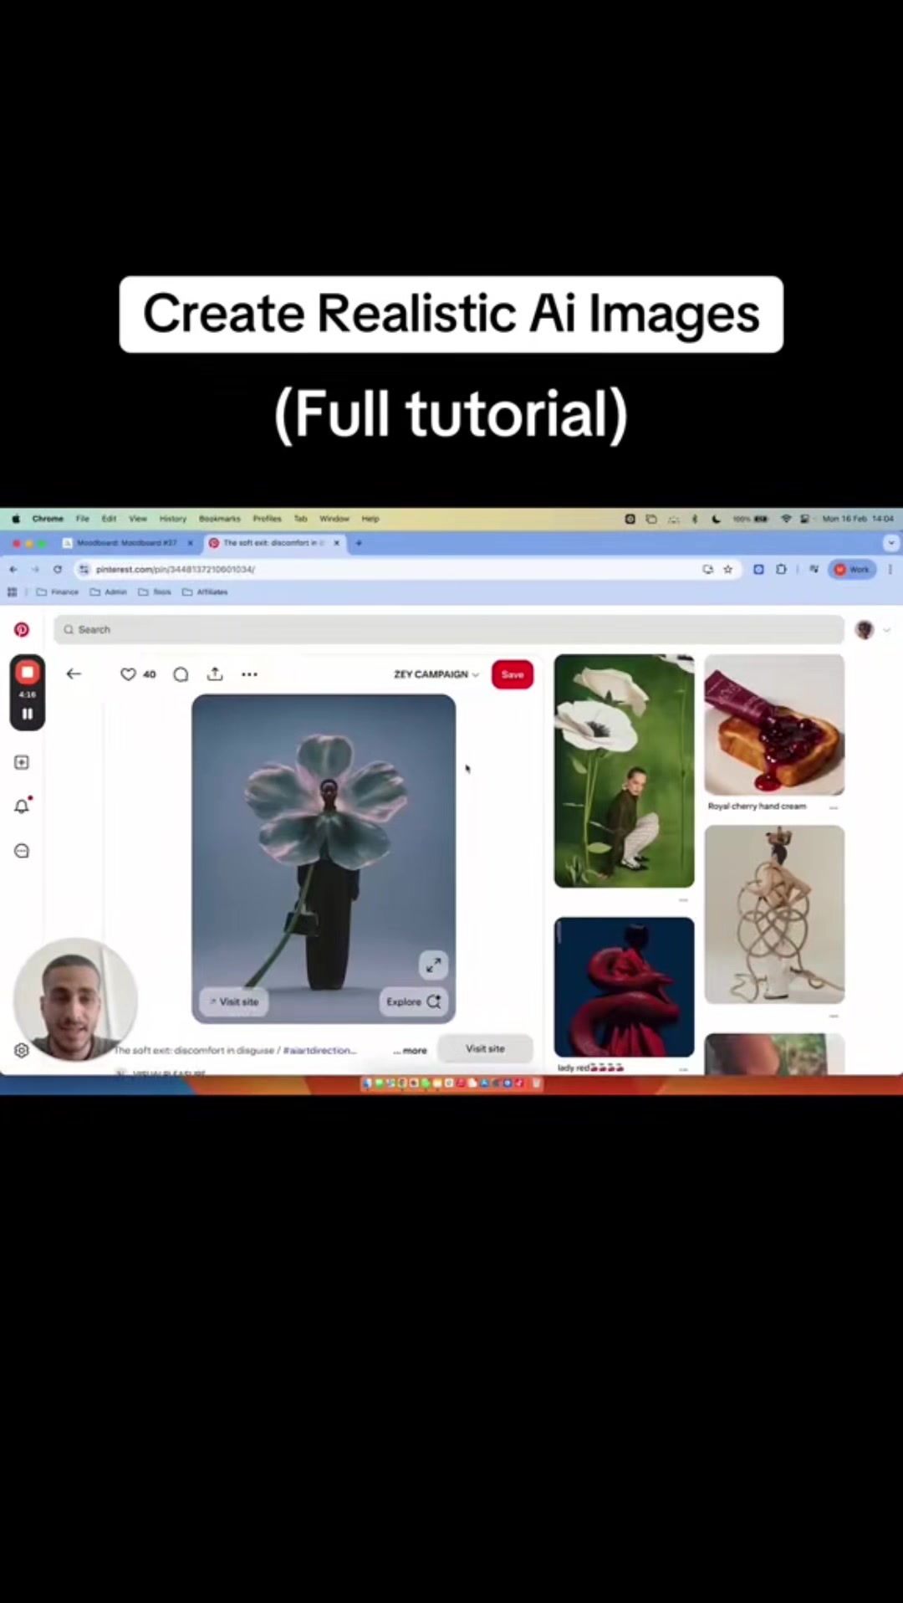The height and width of the screenshot is (1603, 903).
Task: Open the messages chat bubble in sidebar
Action: point(22,851)
